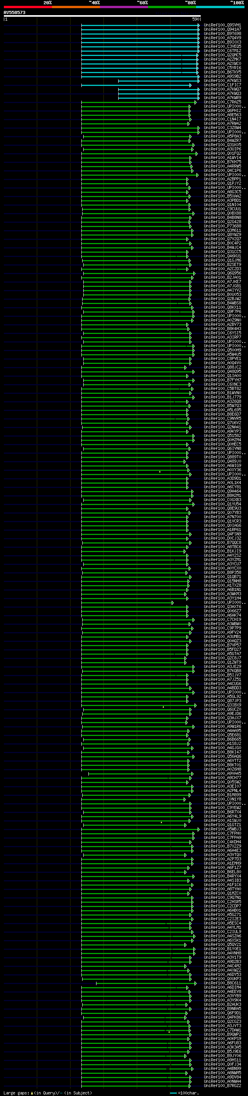Select label UniRef100_B4WZR7

click(222, 140)
